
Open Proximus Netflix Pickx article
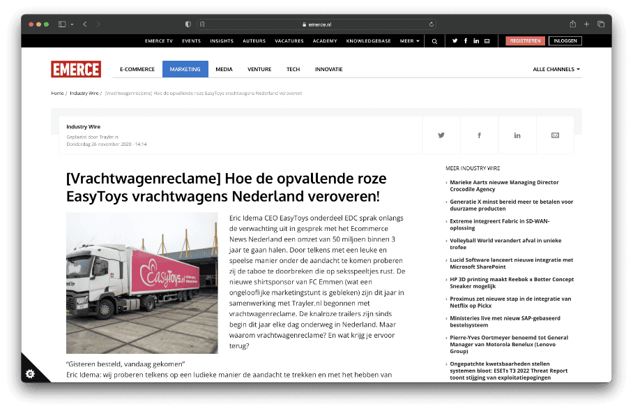[x=510, y=302]
